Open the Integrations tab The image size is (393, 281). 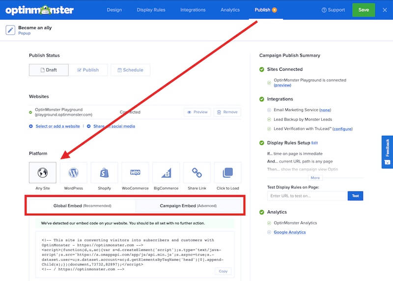[193, 10]
